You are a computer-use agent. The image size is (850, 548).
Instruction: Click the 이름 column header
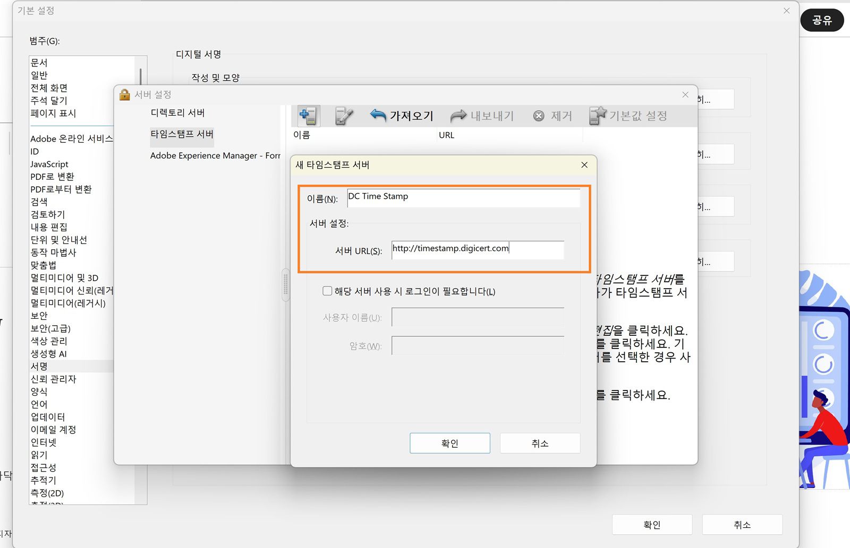coord(364,135)
